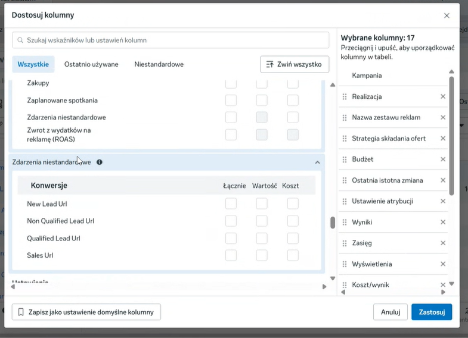Screen dimensions: 468x338
Task: Click Zwiń wszystko to collapse all
Action: coord(295,64)
